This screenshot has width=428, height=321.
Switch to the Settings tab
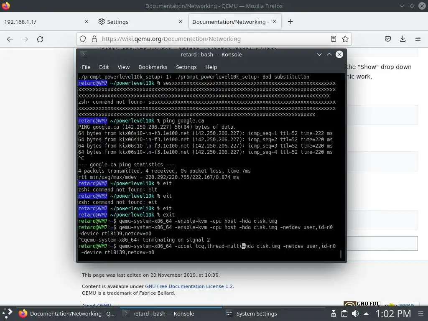coord(140,22)
